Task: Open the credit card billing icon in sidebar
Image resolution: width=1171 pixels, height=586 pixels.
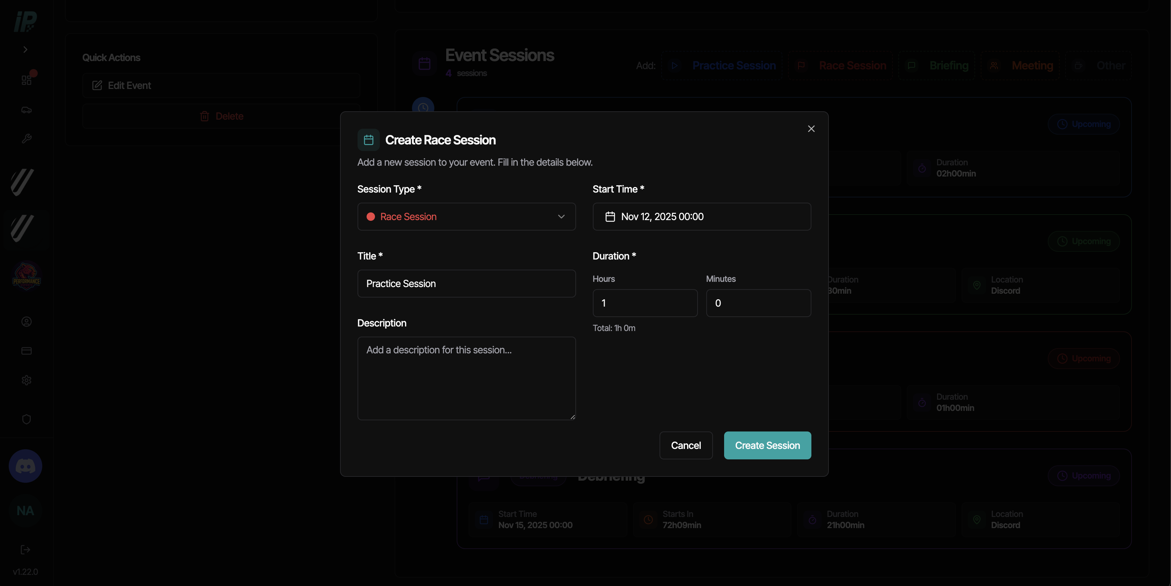Action: click(x=27, y=351)
